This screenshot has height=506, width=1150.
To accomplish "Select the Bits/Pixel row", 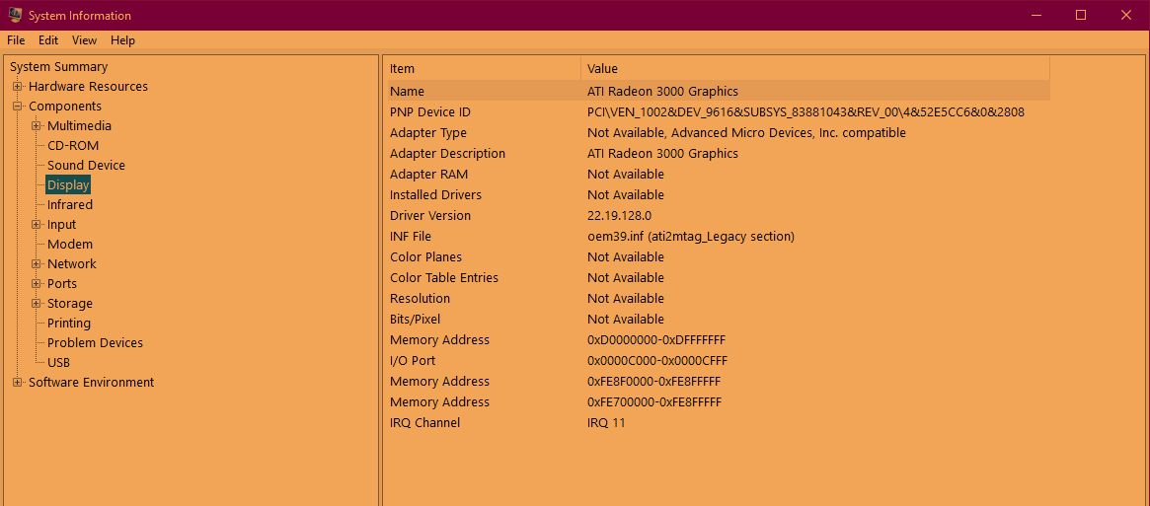I will (718, 319).
